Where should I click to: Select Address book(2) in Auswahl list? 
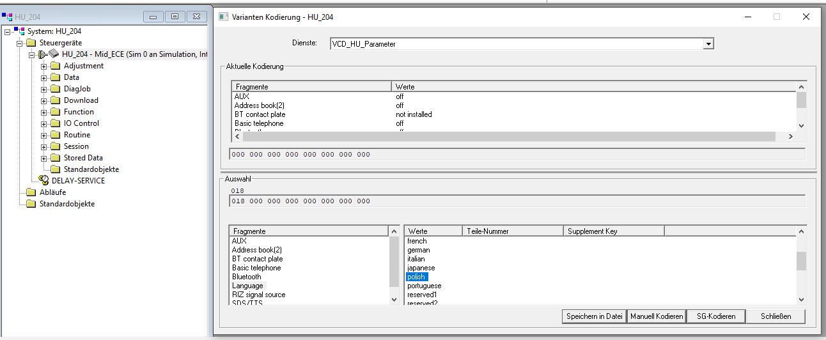pyautogui.click(x=256, y=250)
